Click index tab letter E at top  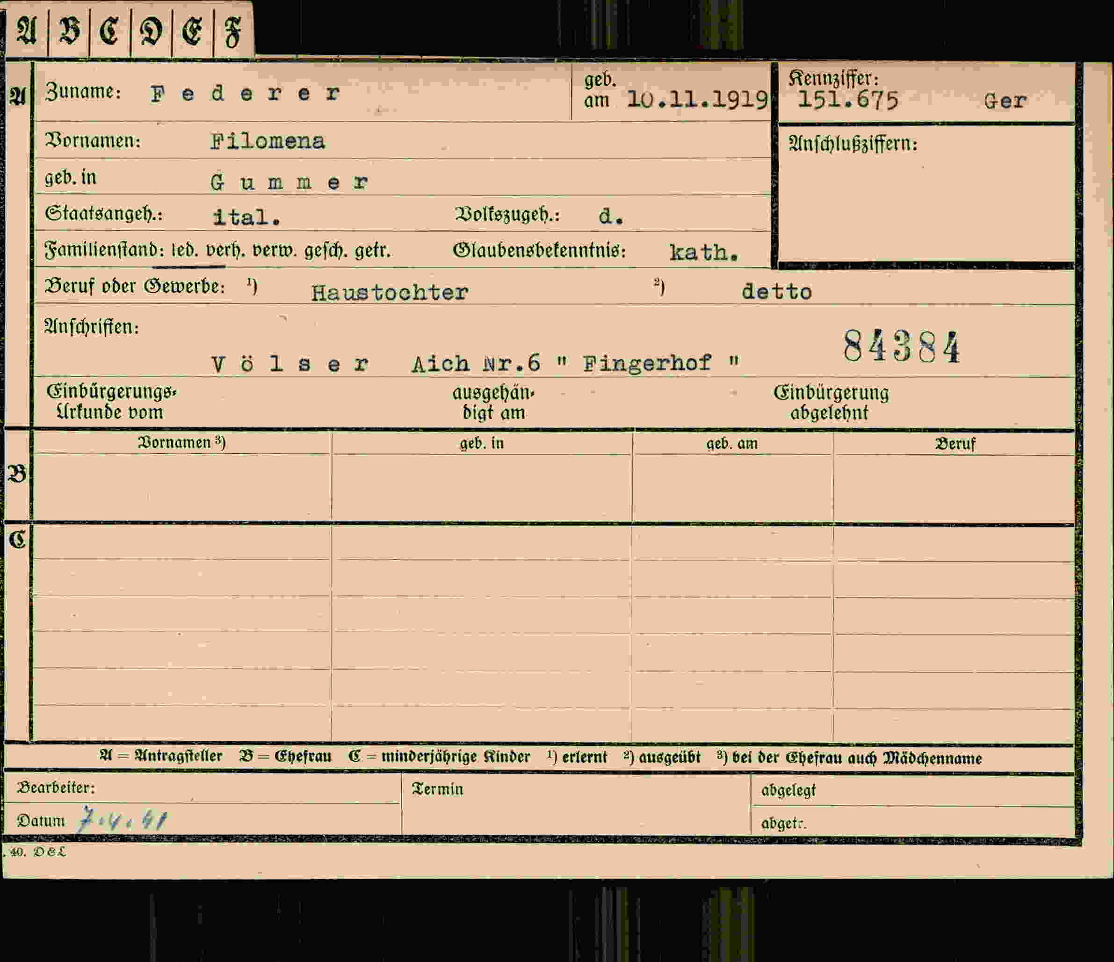(x=192, y=31)
